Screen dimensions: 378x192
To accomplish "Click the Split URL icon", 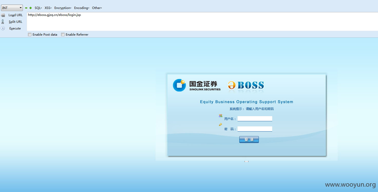I will (3, 22).
